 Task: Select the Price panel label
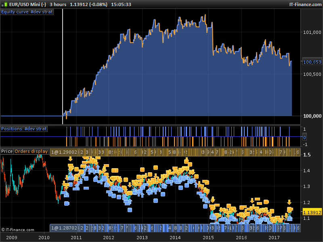[7, 151]
